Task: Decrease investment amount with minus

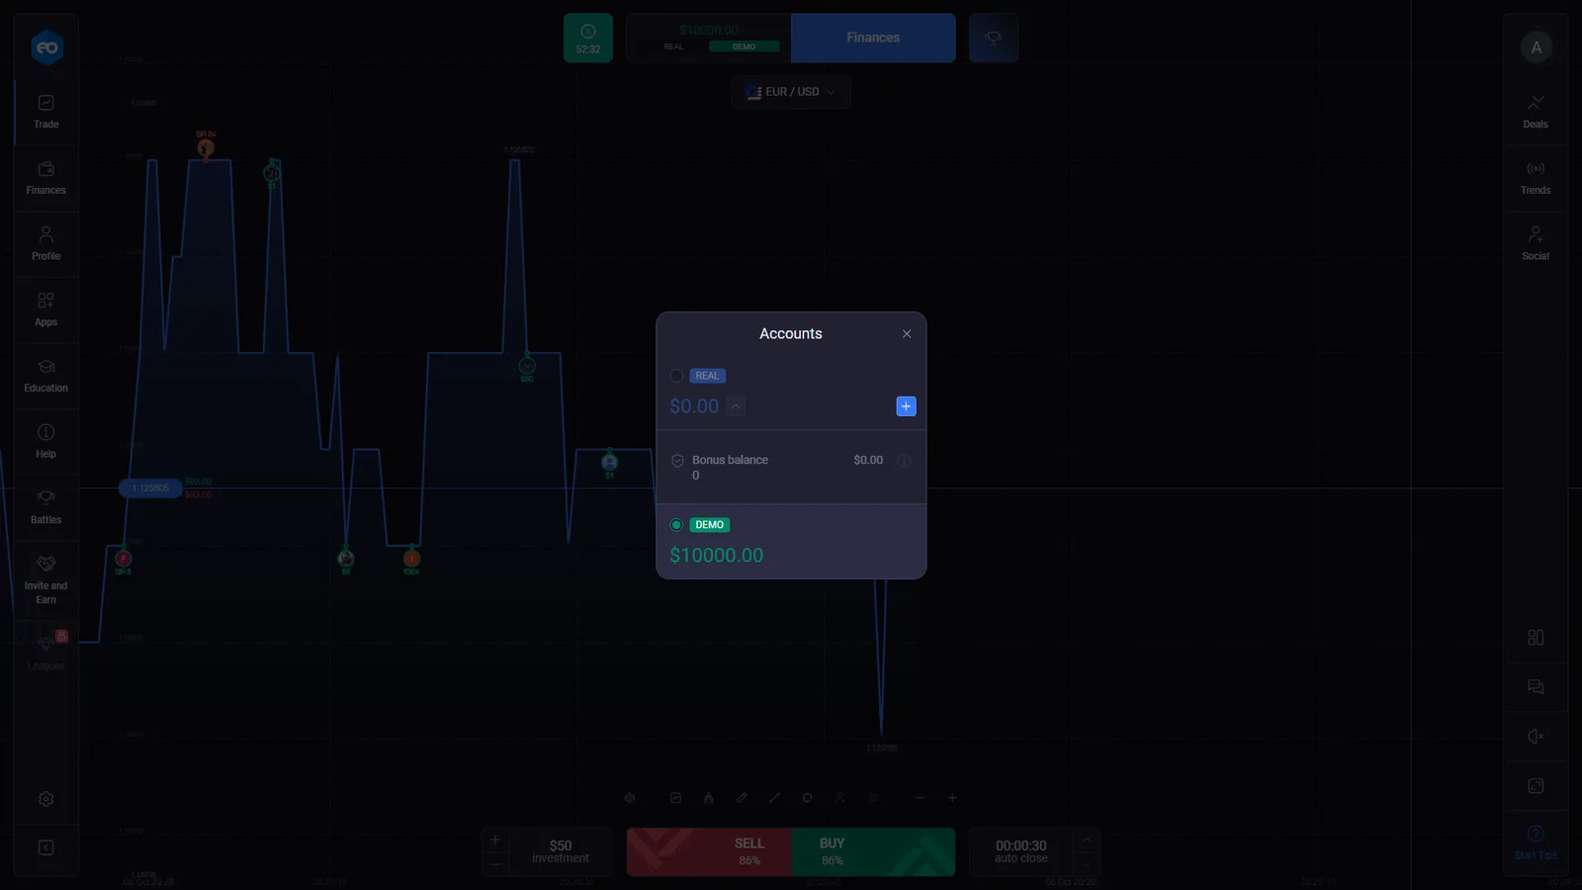Action: coord(495,864)
